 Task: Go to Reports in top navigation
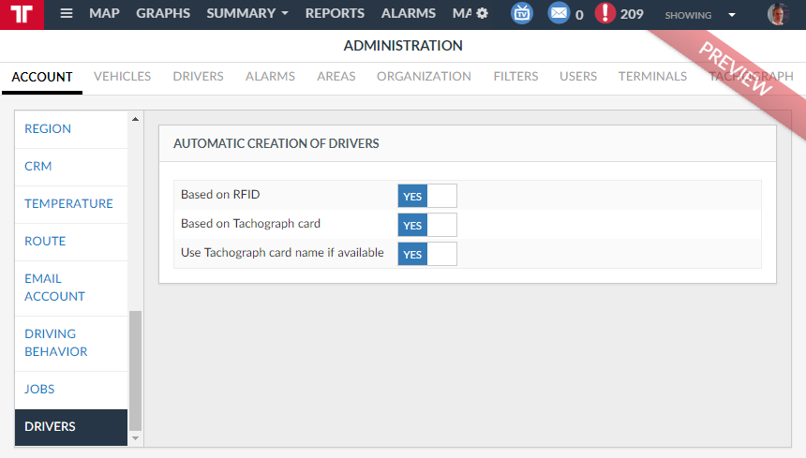(335, 14)
